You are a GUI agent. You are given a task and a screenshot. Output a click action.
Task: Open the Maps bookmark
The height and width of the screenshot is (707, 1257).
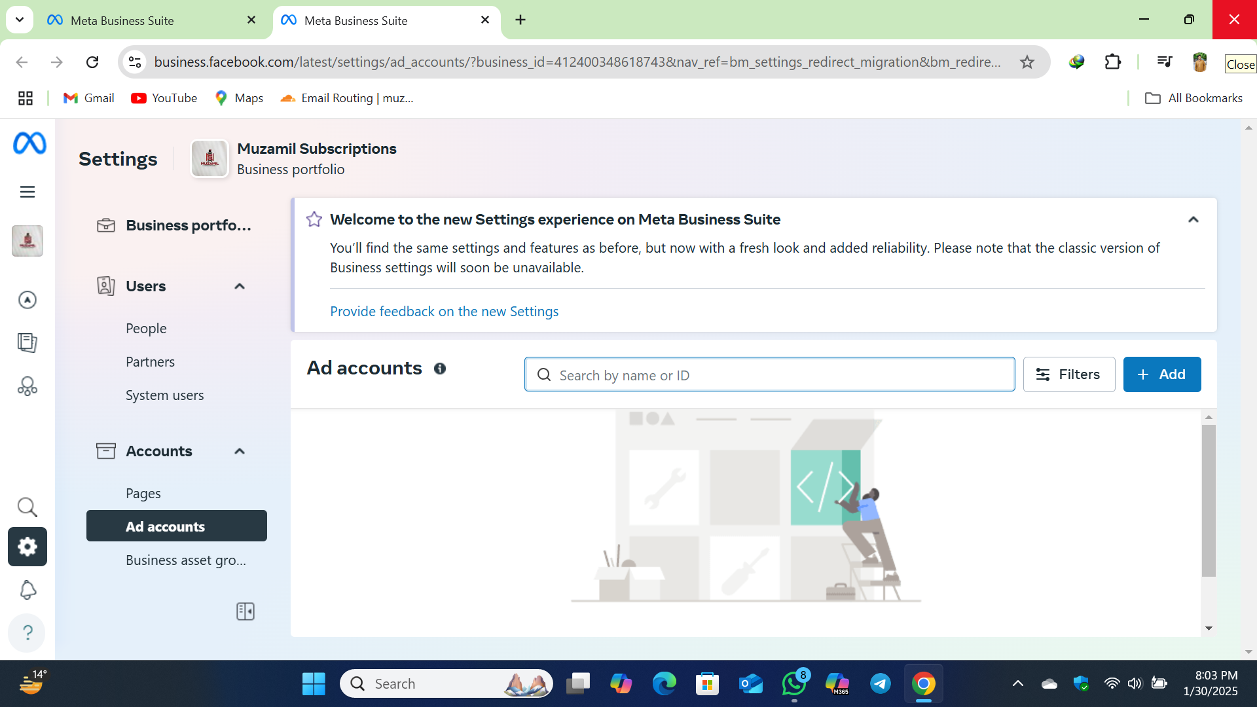pos(239,98)
